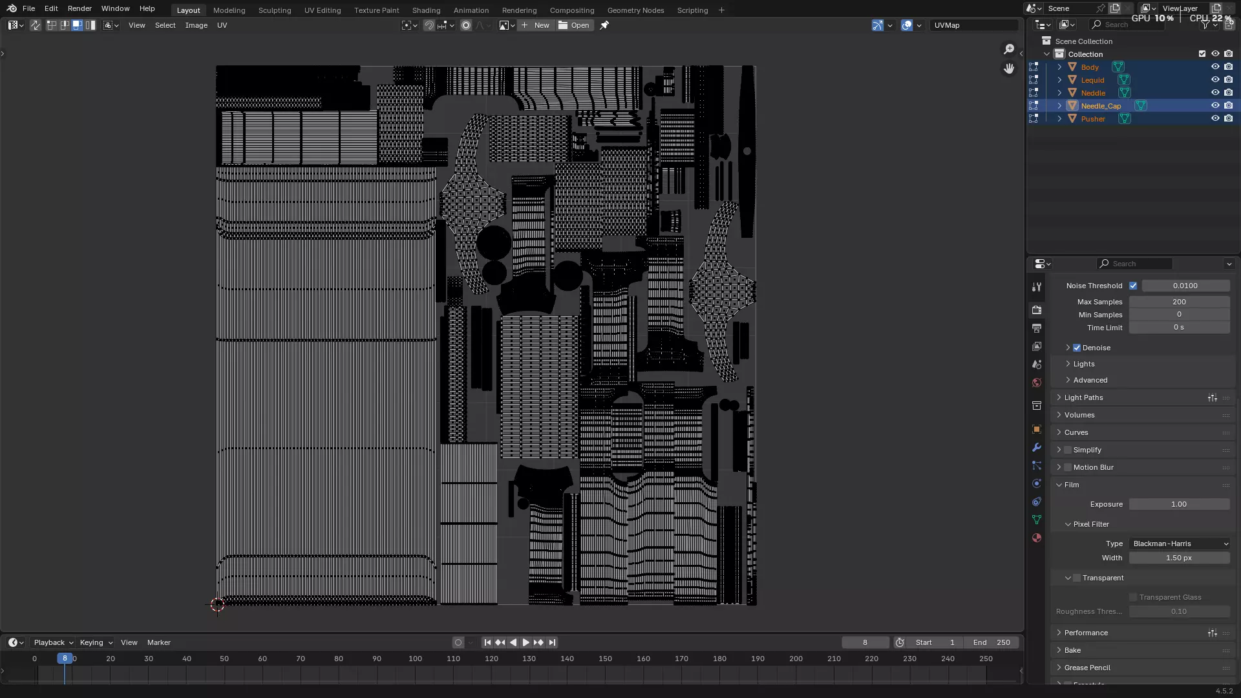Hide the Needle_Cap object with eye icon
Screen dimensions: 1241x698
pos(1215,105)
